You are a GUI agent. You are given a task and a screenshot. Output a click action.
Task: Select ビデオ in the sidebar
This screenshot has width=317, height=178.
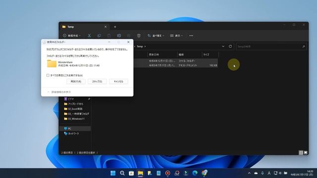(x=71, y=99)
